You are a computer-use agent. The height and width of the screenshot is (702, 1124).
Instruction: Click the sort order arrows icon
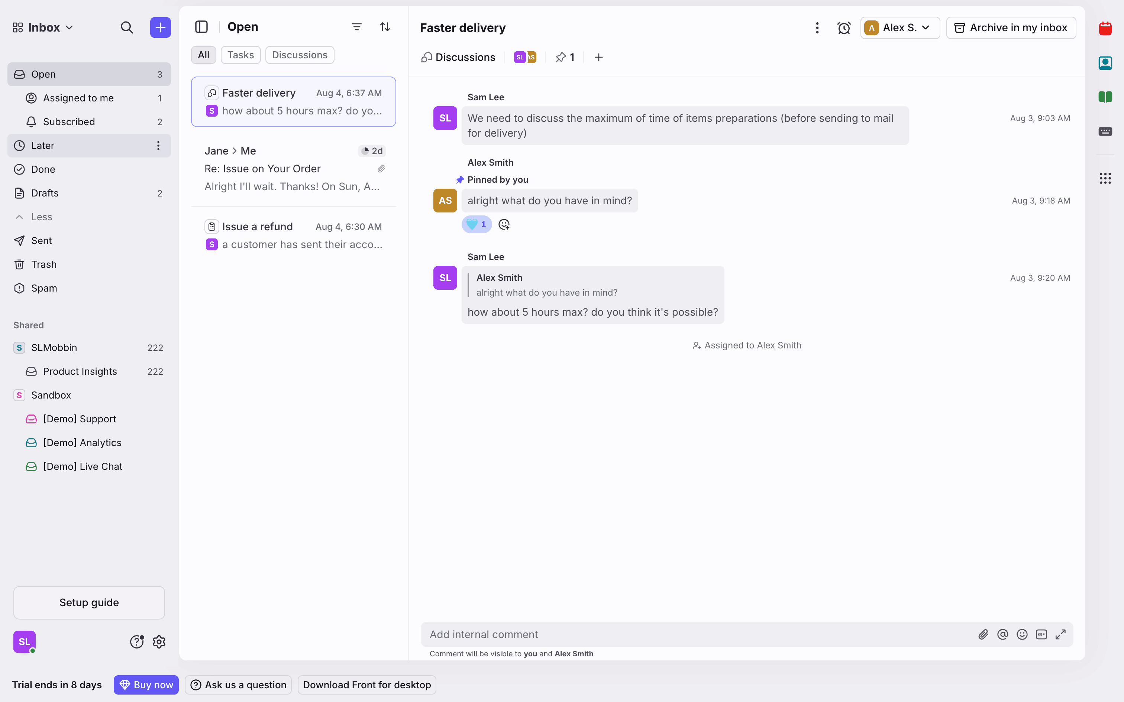(x=385, y=27)
